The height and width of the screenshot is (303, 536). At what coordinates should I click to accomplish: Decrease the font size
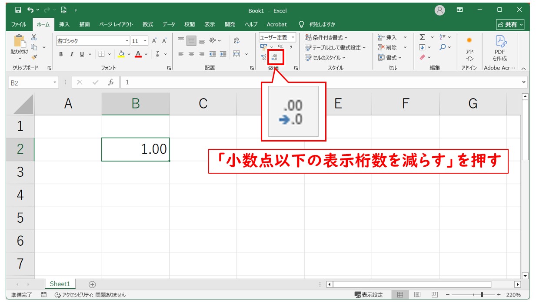click(x=164, y=41)
